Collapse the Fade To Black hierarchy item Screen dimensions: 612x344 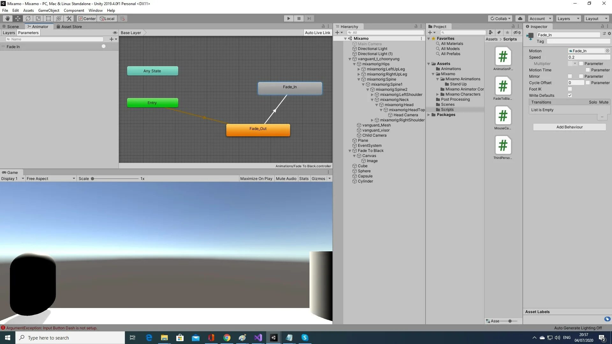350,151
